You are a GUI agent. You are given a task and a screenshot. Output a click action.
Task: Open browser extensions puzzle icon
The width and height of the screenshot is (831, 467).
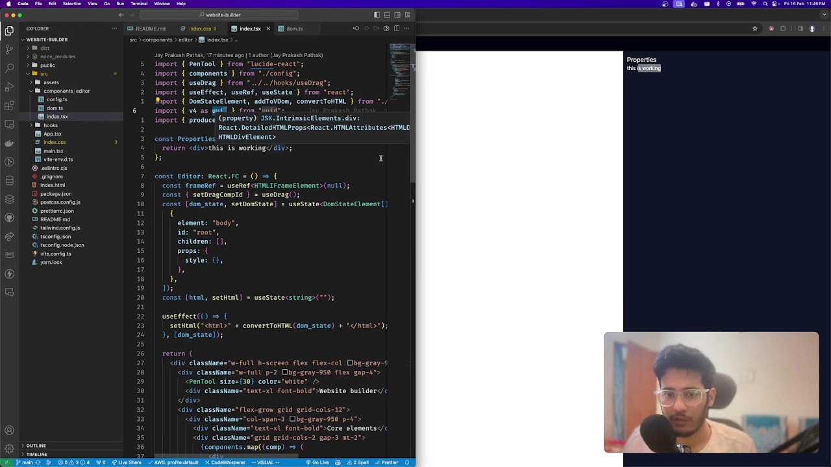tap(783, 29)
